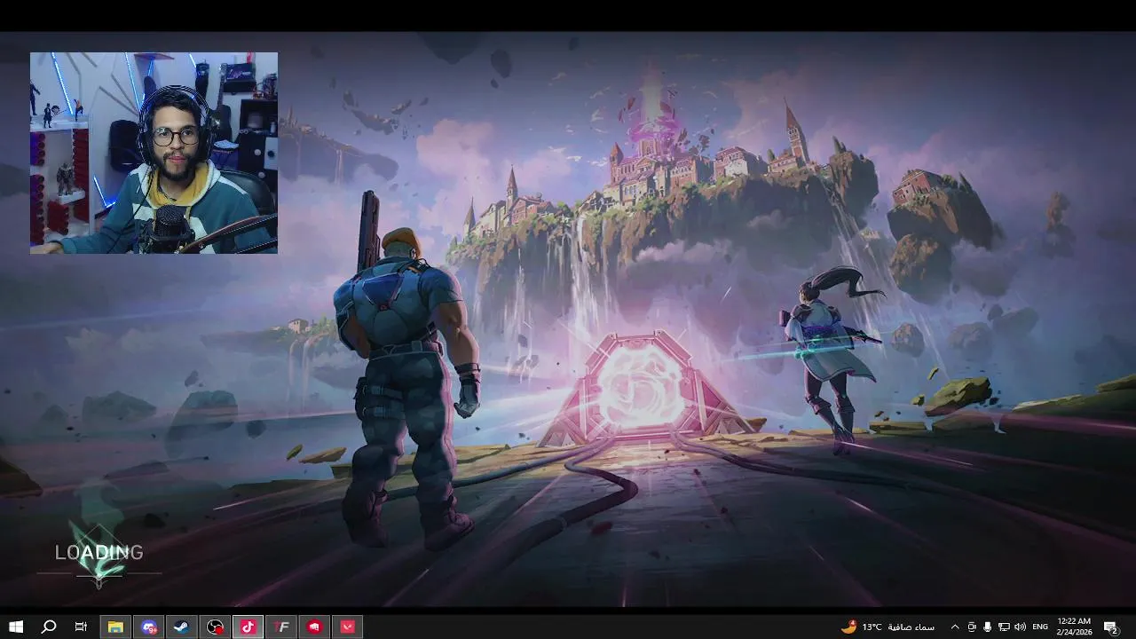Change the ENG input language
The image size is (1136, 639).
tap(1040, 627)
